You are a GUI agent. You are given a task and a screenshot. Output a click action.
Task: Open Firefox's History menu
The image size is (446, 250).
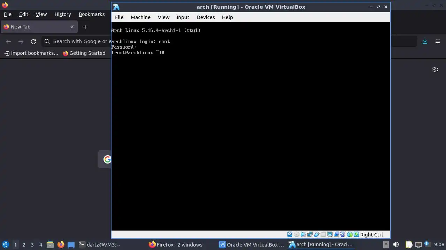[63, 14]
